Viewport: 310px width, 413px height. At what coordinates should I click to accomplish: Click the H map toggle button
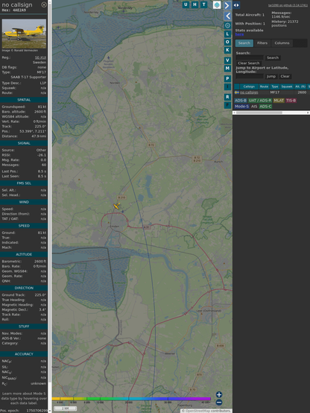coord(194,4)
